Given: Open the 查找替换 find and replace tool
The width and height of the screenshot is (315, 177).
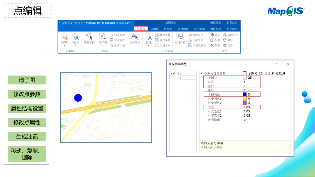Looking at the screenshot, I should tap(180, 38).
